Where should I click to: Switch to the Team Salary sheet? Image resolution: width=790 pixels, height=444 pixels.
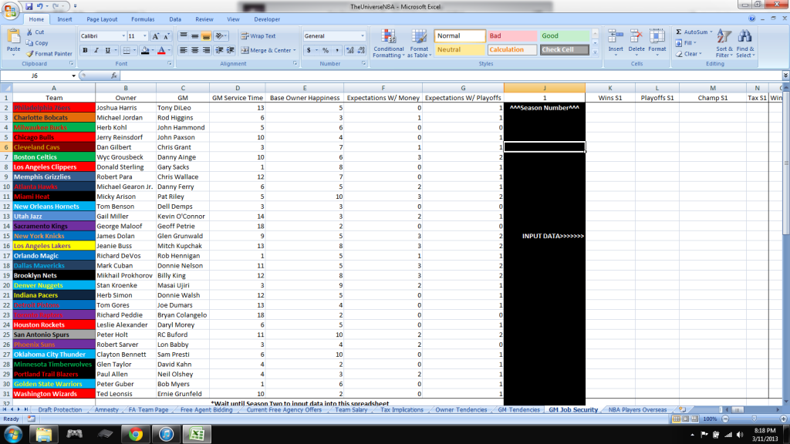coord(351,410)
